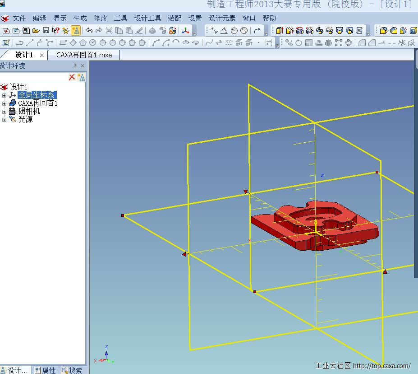Viewport: 418px width, 374px height.
Task: Click the Open folder icon
Action: point(36,30)
